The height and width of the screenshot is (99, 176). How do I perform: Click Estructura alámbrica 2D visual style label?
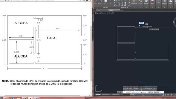coord(108,13)
